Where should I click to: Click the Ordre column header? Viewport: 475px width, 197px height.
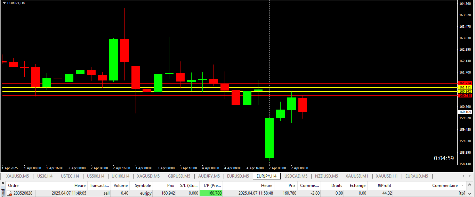(x=13, y=186)
